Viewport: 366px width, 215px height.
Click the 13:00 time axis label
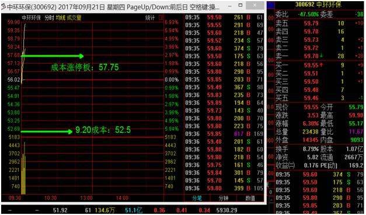pos(86,198)
